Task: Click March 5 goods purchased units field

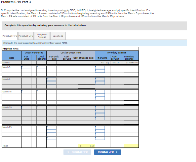Action: coord(26,67)
